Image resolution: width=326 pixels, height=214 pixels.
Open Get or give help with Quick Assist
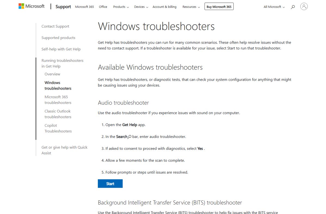tap(64, 150)
